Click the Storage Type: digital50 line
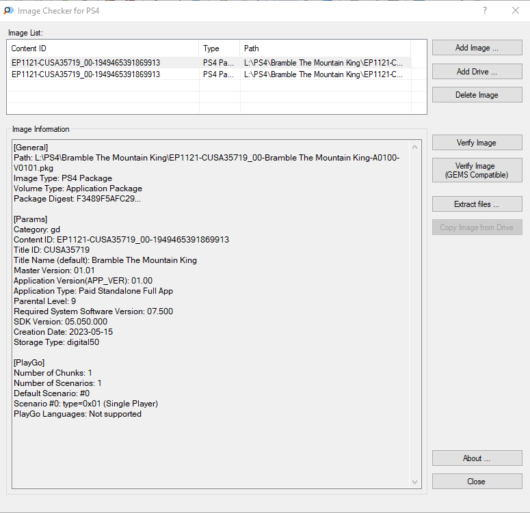 coord(57,342)
